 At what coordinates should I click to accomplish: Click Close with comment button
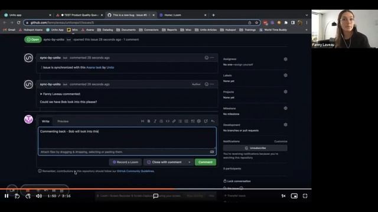tap(165, 163)
